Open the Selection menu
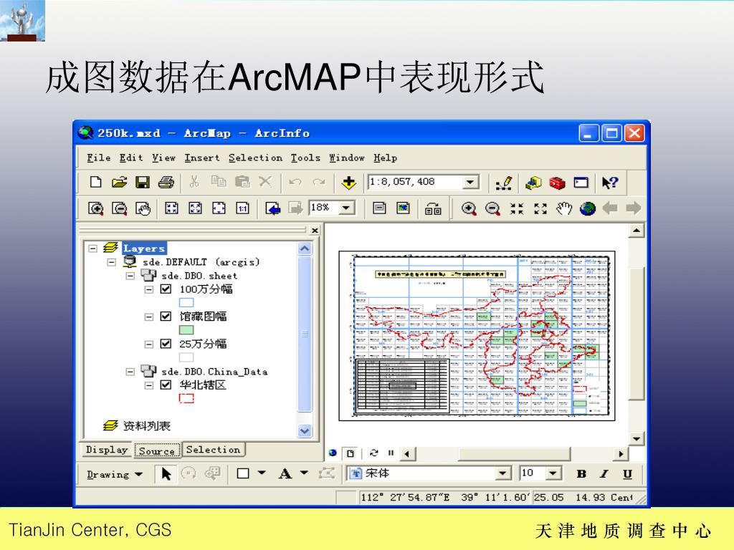This screenshot has height=550, width=734. coord(256,158)
